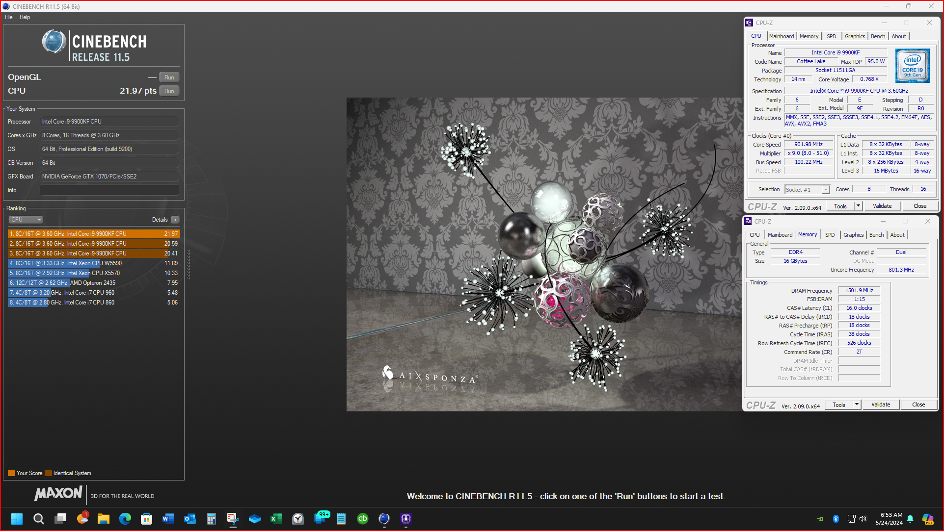The image size is (944, 531).
Task: Click Validate in lower CPU-Z window
Action: [881, 405]
